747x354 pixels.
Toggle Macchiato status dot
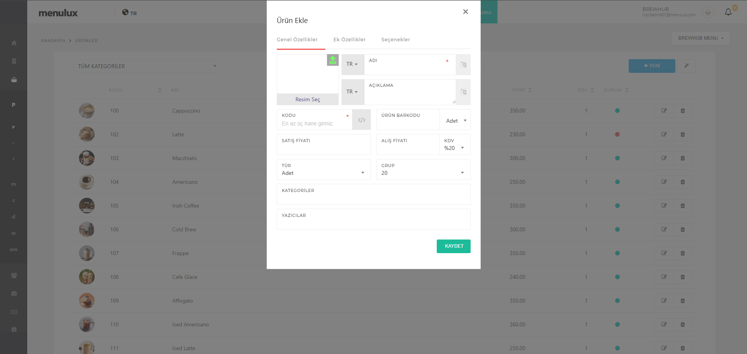coord(617,158)
